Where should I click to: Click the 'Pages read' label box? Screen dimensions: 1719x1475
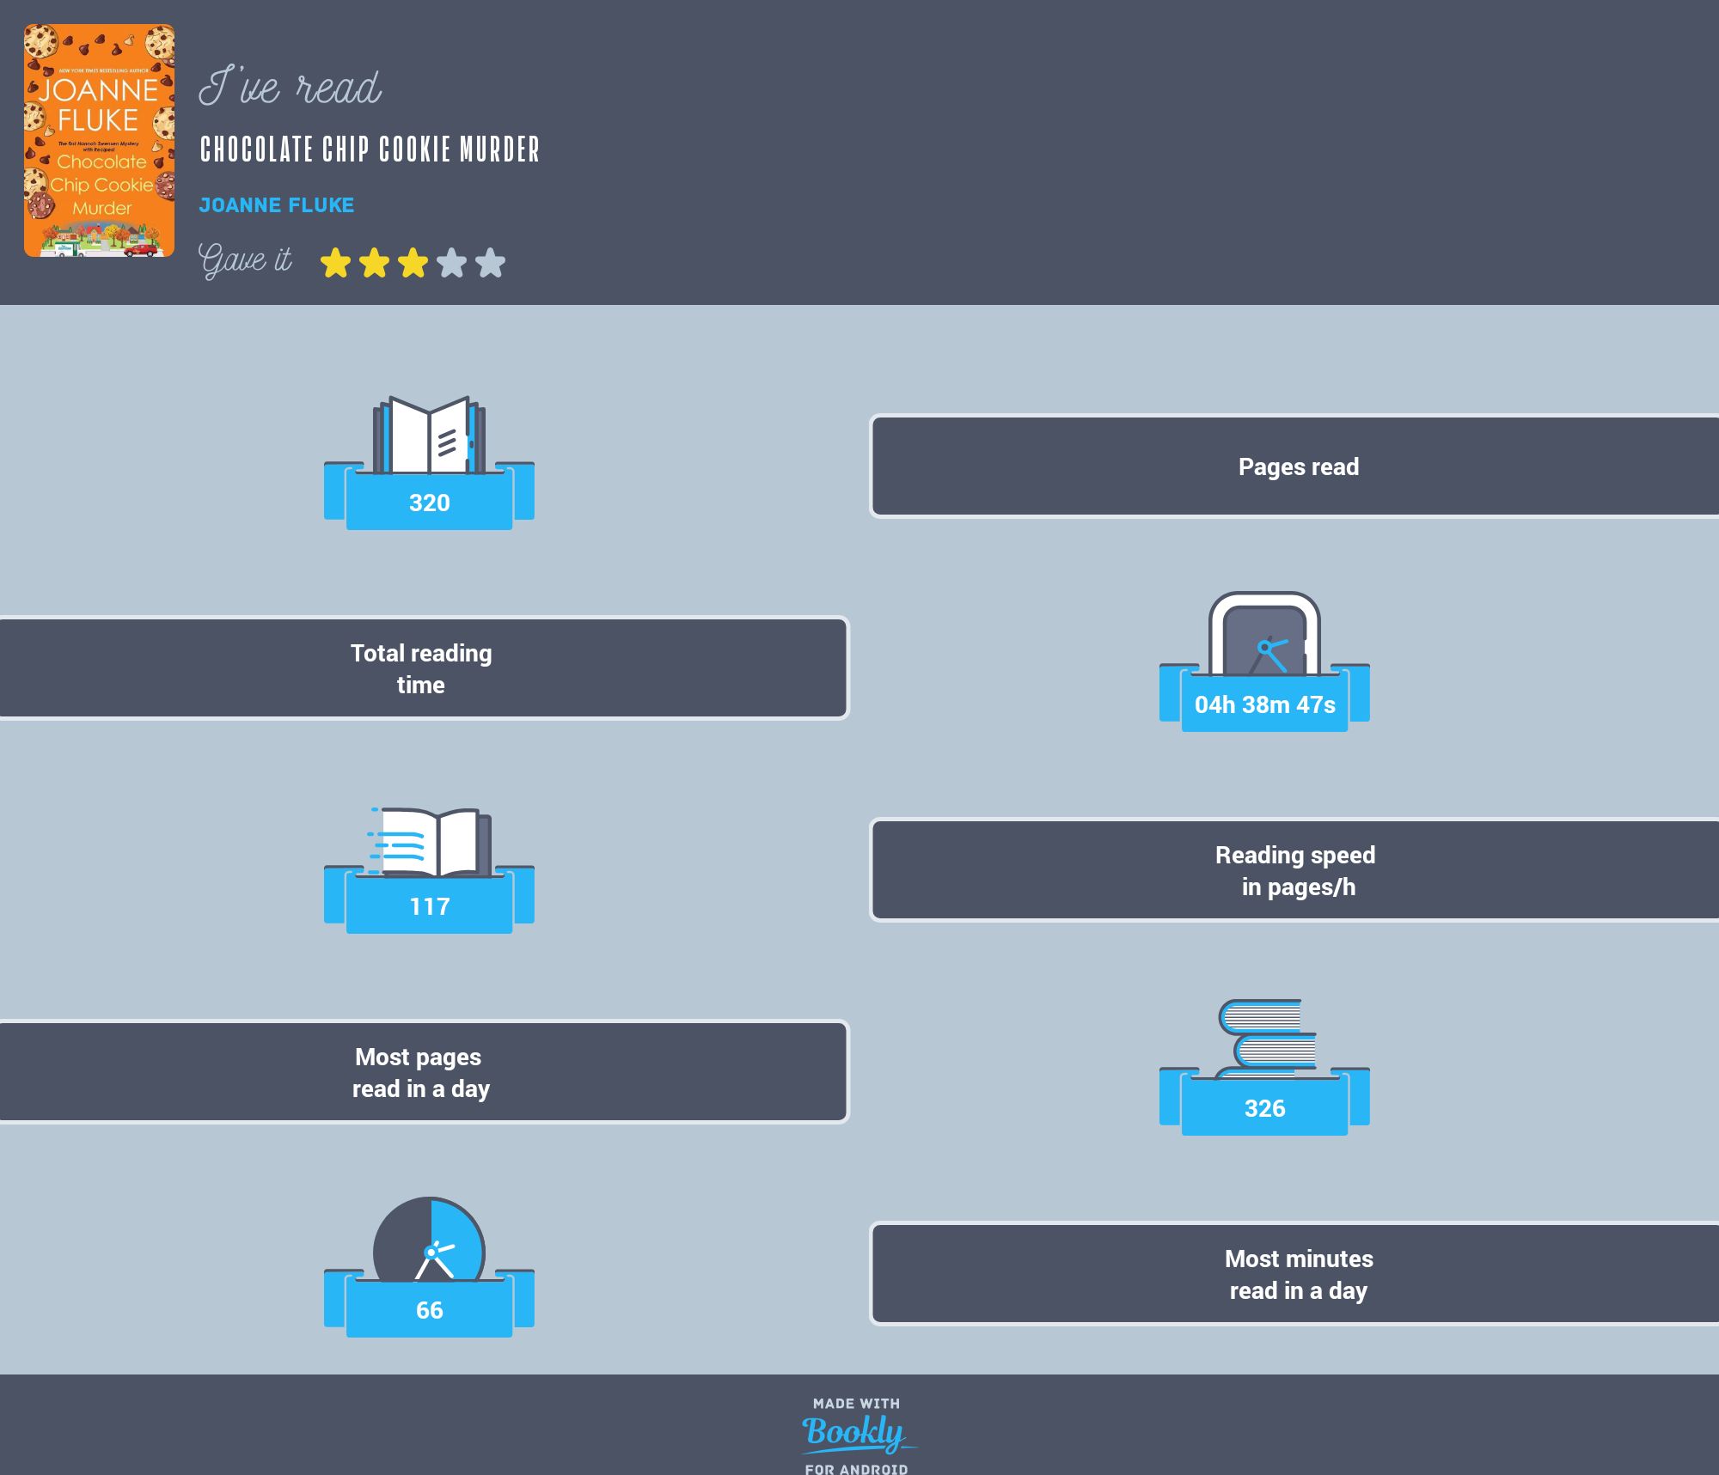coord(1294,466)
